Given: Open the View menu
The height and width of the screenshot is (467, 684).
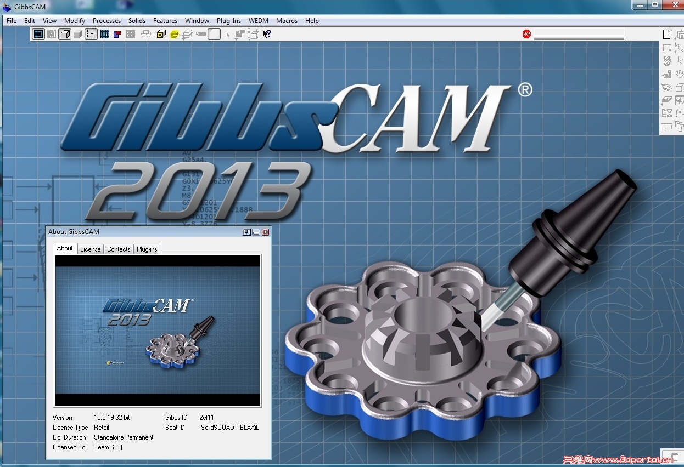Looking at the screenshot, I should 49,21.
